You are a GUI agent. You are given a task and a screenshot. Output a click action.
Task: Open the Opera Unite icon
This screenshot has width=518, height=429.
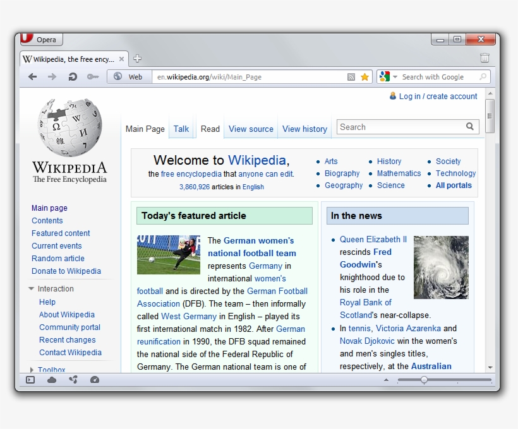73,380
